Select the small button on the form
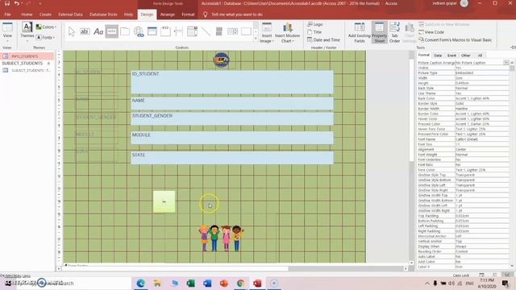 [164, 201]
